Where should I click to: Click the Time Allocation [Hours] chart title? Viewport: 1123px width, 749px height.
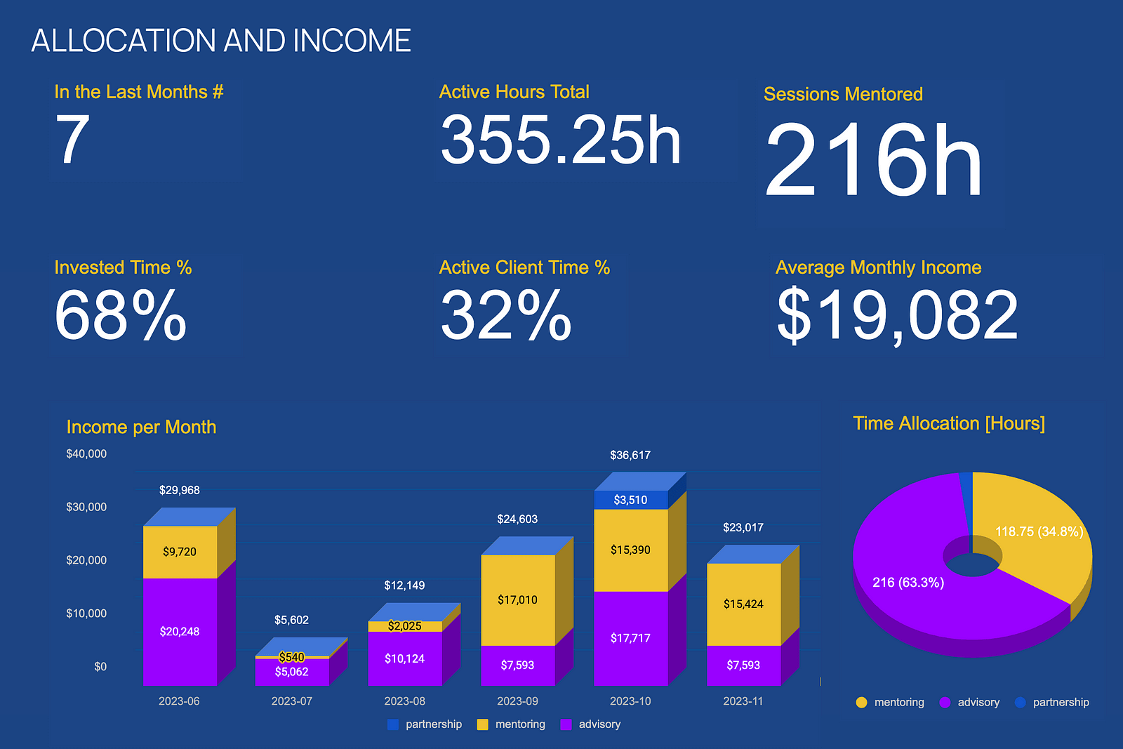pyautogui.click(x=949, y=423)
